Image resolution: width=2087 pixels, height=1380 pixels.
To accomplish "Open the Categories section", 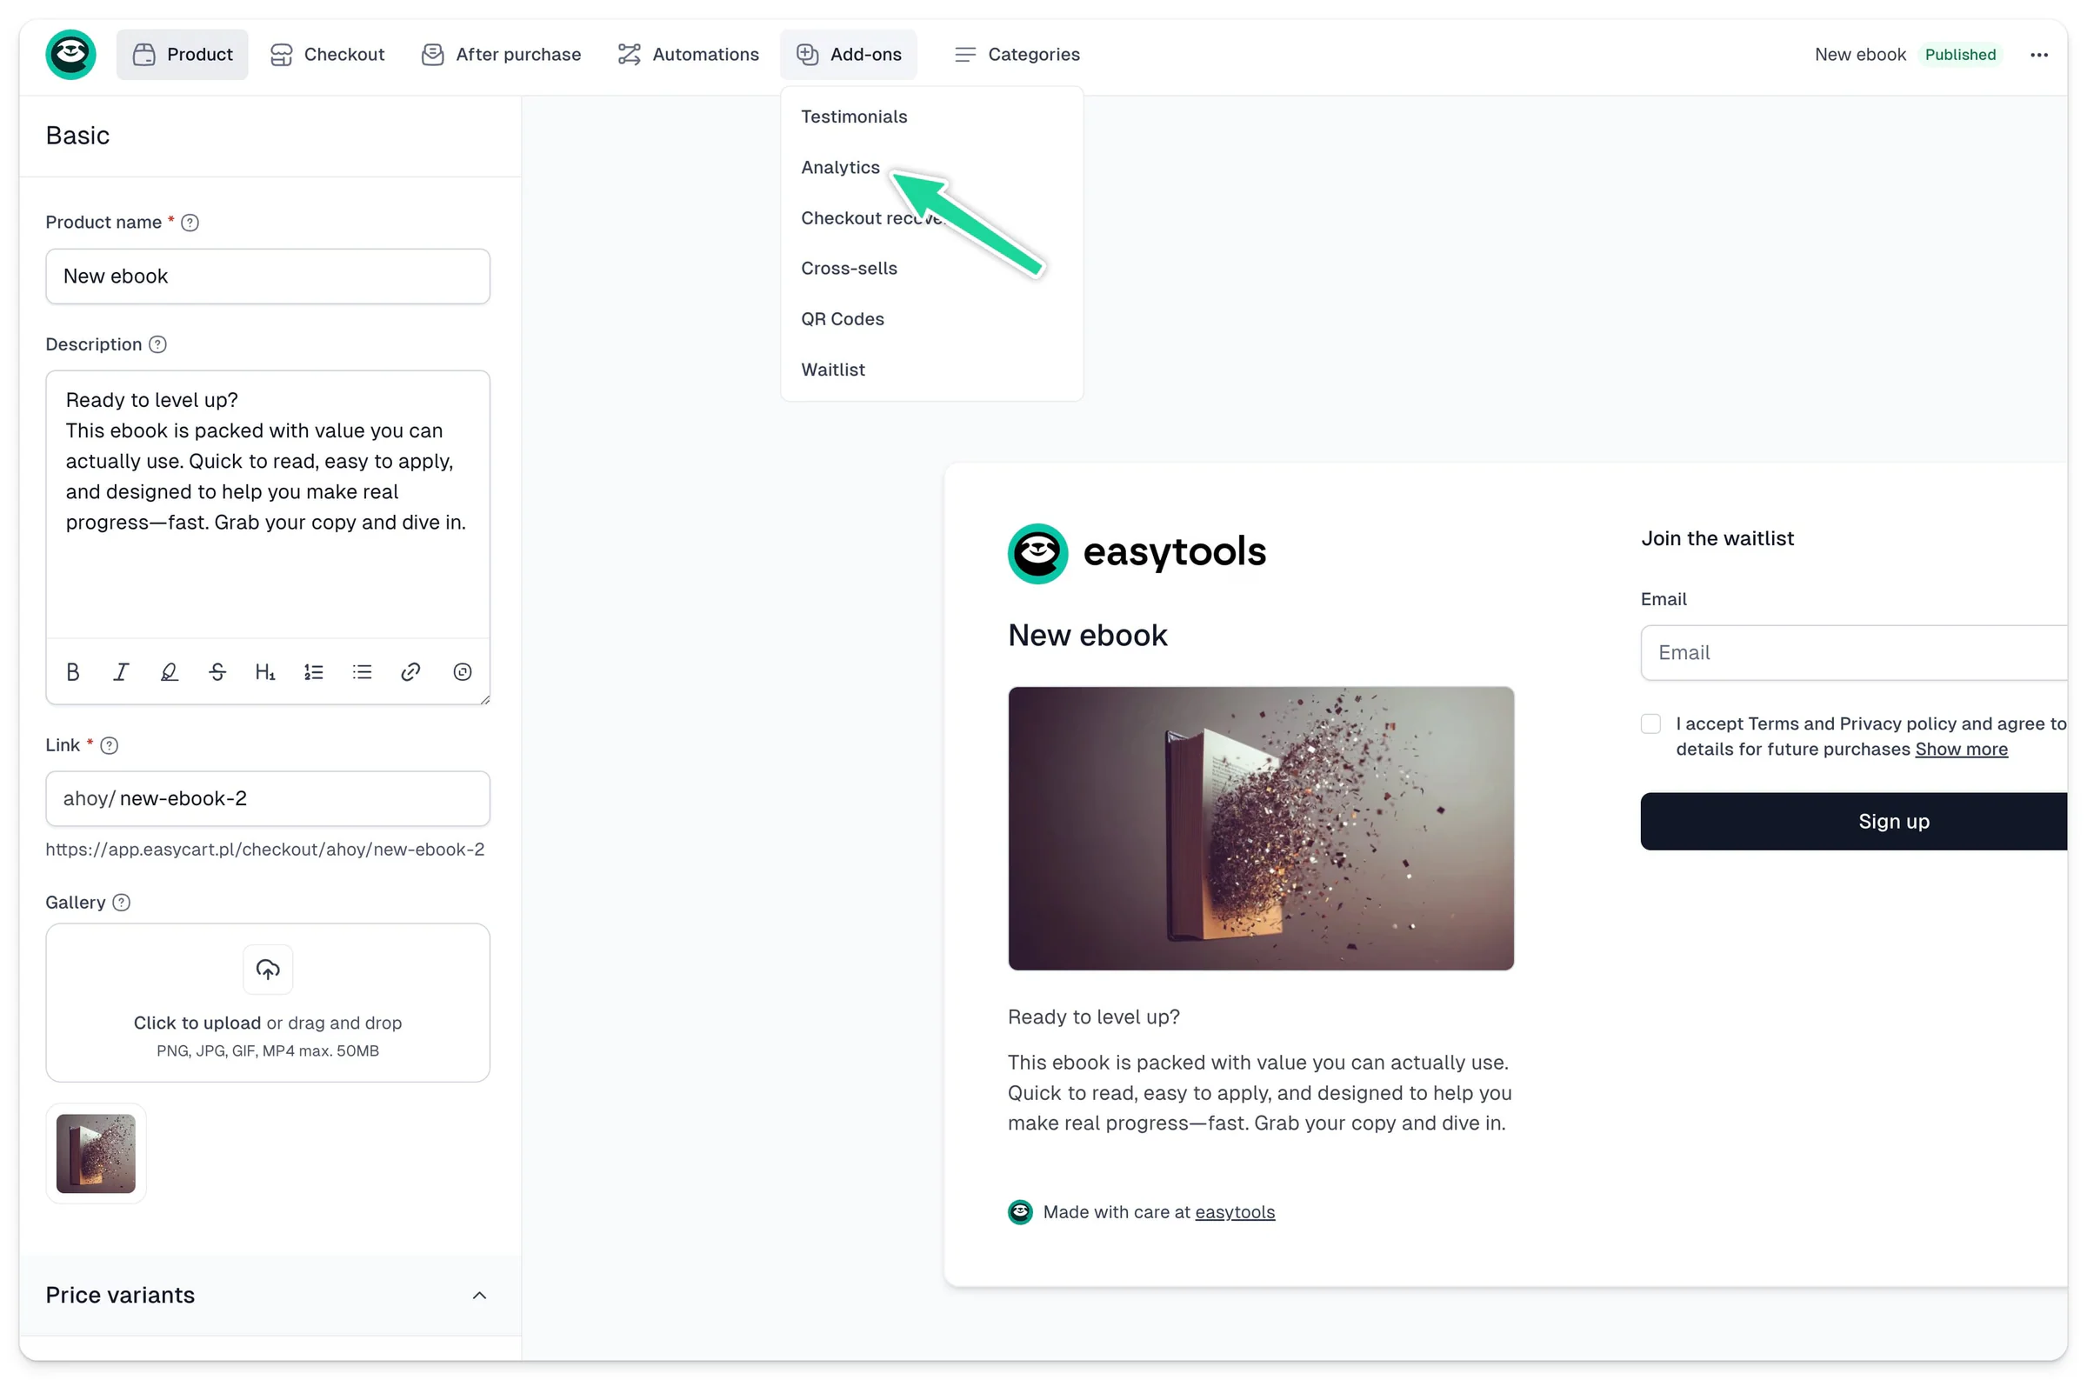I will click(x=1017, y=55).
